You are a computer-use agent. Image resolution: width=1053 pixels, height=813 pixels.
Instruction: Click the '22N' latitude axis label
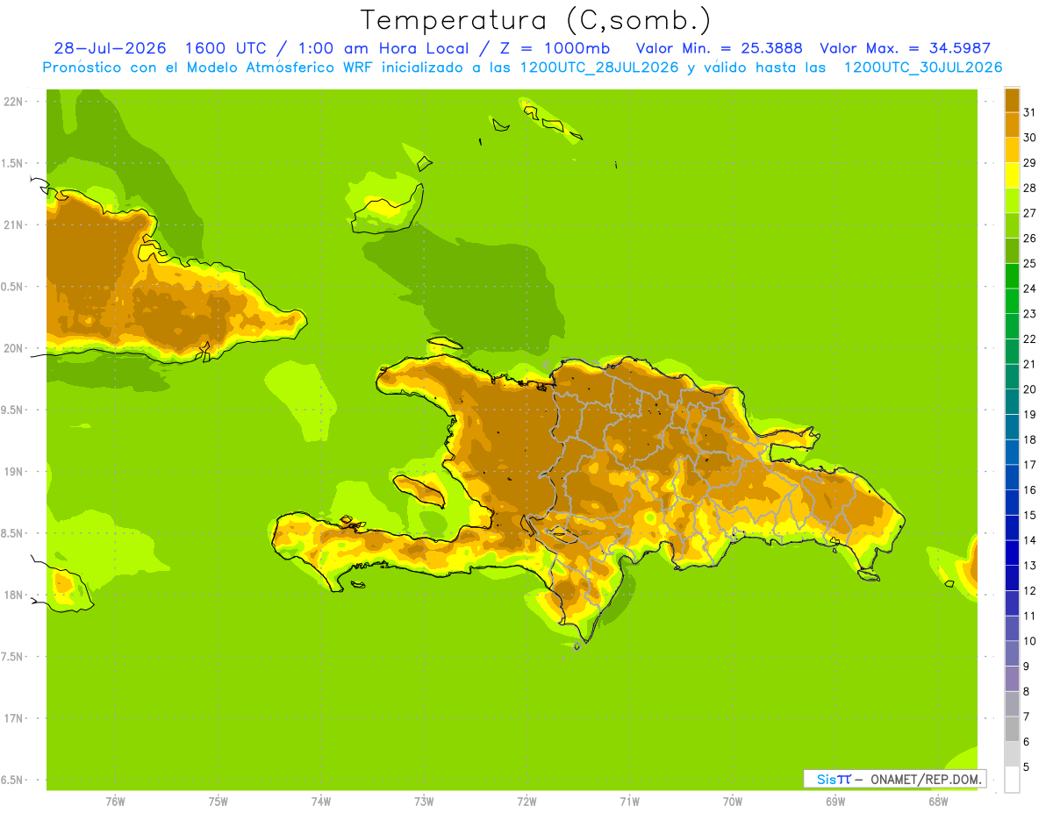coord(13,102)
